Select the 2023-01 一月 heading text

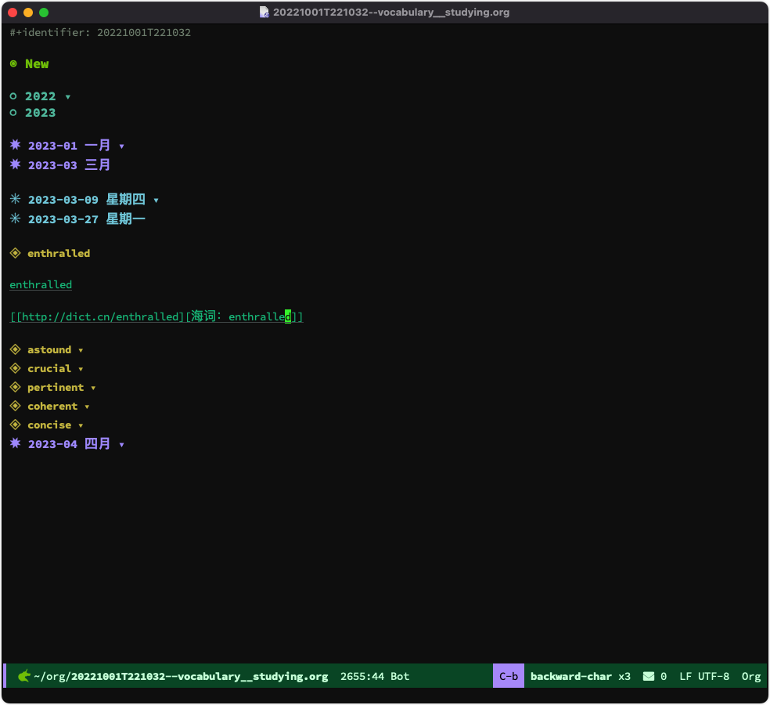click(x=69, y=146)
